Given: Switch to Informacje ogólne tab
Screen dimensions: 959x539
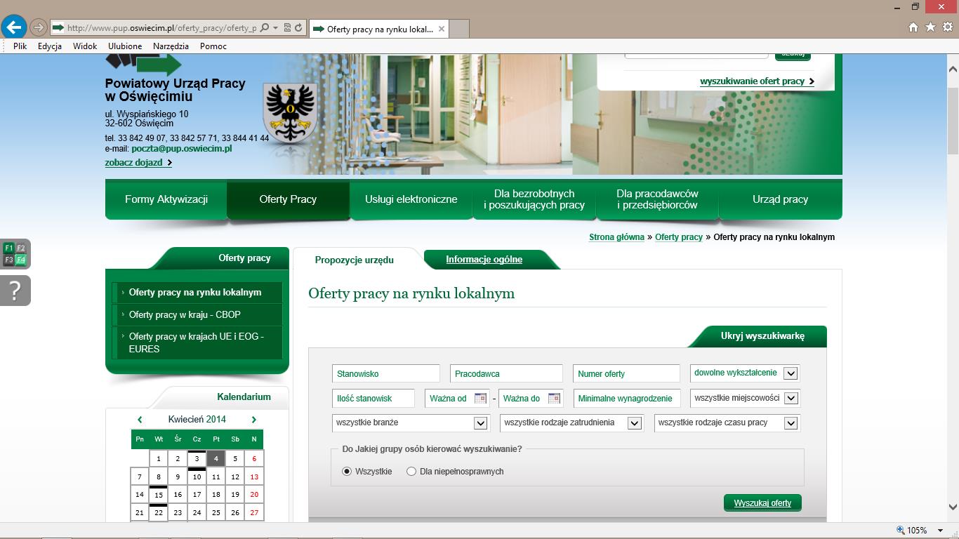Looking at the screenshot, I should click(484, 260).
